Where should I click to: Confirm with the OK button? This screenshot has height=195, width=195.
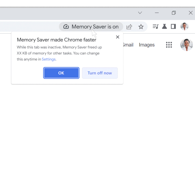(61, 73)
